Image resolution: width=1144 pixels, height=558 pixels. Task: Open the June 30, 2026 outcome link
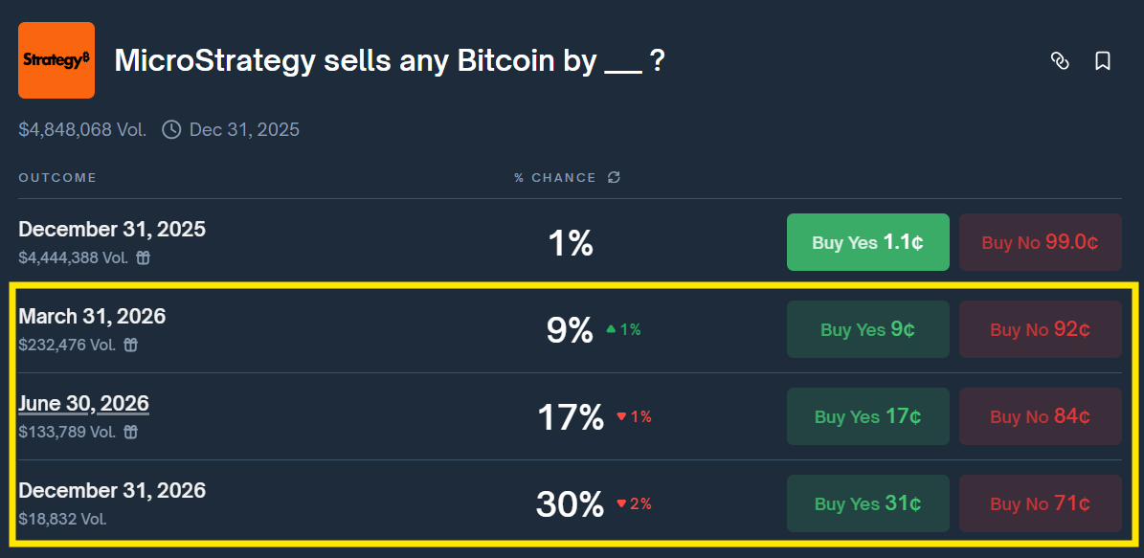(x=83, y=403)
